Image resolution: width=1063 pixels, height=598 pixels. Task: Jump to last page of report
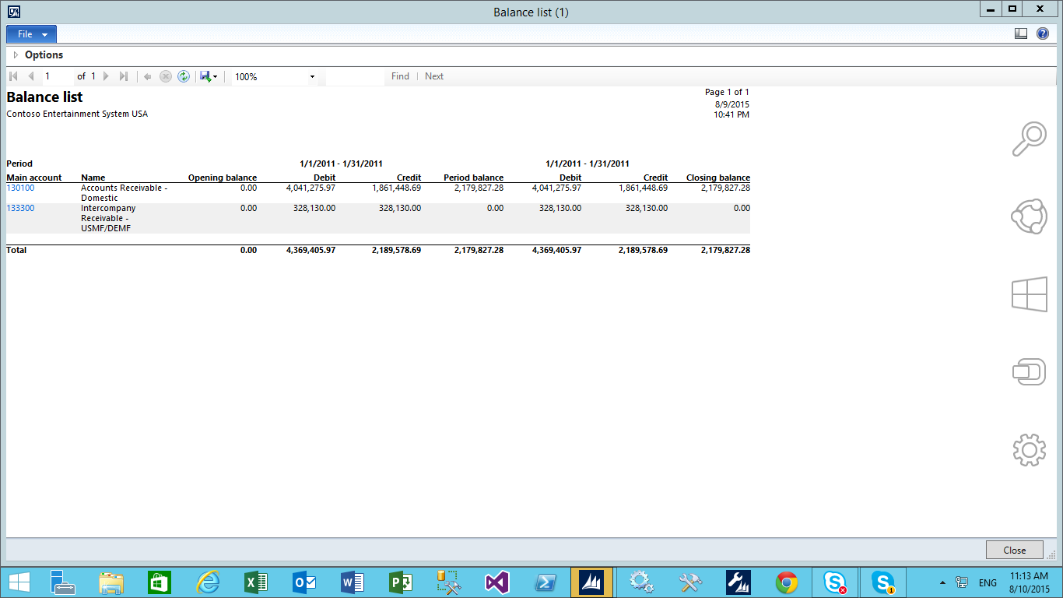click(124, 76)
